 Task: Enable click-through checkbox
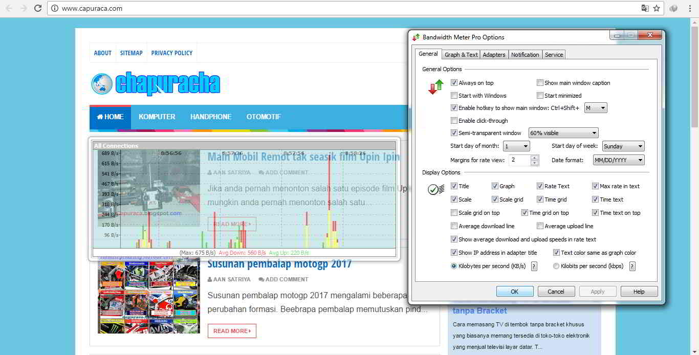click(x=454, y=121)
